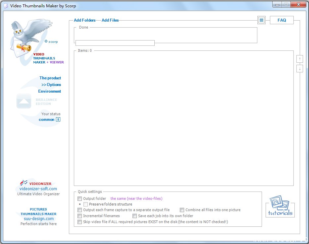Click the status info icon next to common

[58, 120]
